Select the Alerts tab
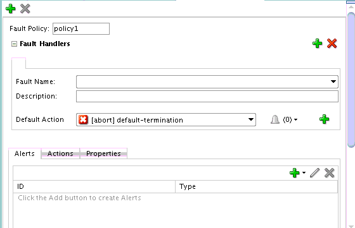355x228 pixels. (x=25, y=153)
